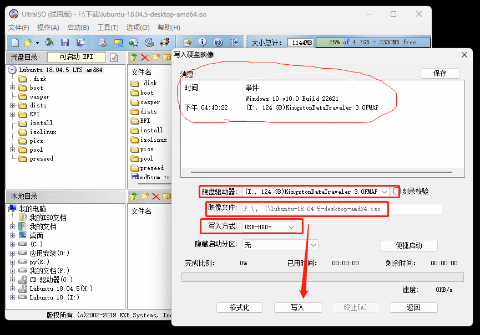Click the Exit door toolbar icon
The height and width of the screenshot is (335, 480).
point(234,43)
